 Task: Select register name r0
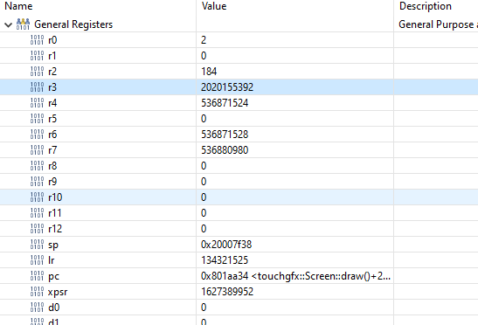pyautogui.click(x=52, y=40)
